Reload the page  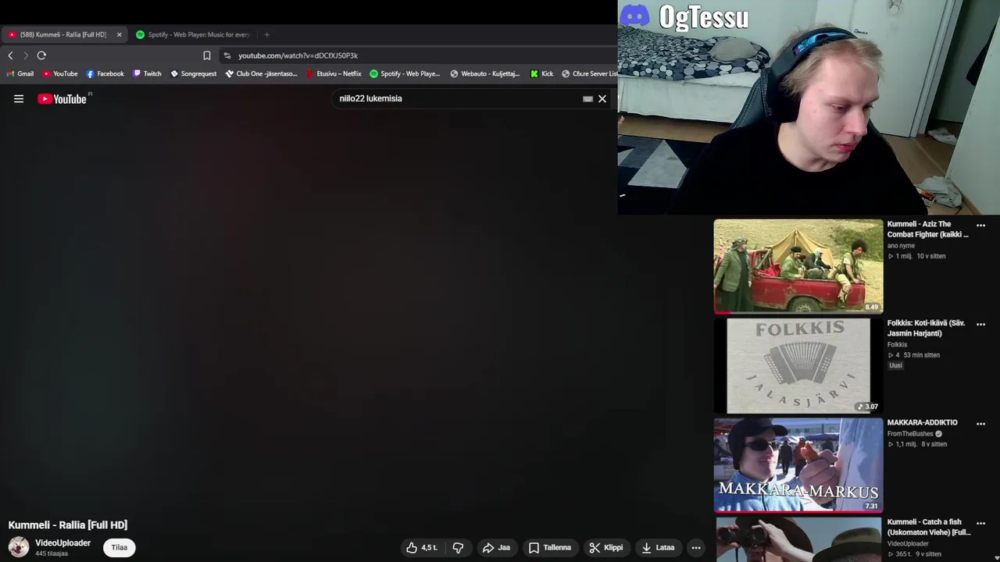pyautogui.click(x=41, y=55)
